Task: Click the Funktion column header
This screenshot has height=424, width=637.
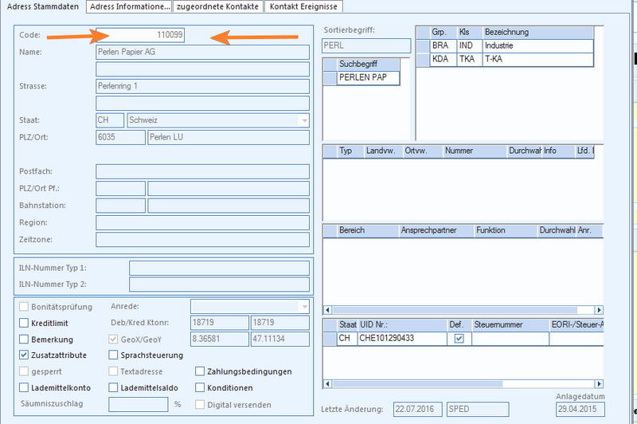Action: pos(506,230)
